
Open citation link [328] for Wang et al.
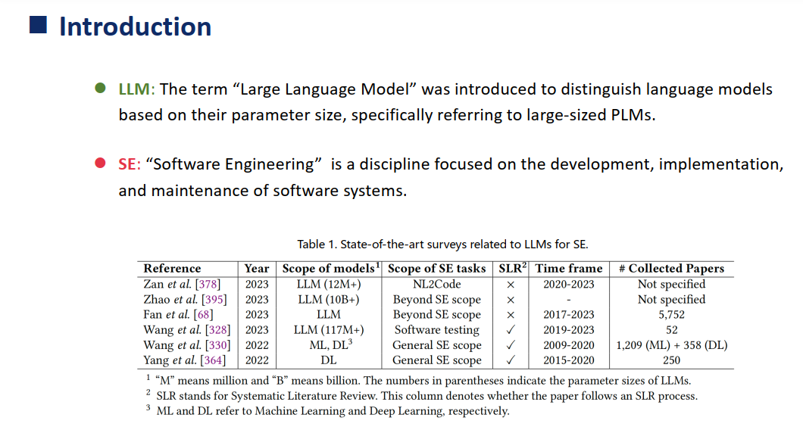217,329
